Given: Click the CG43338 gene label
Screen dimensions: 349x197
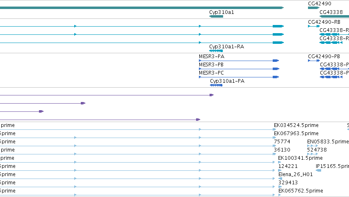Looking at the screenshot, I should 331,12.
